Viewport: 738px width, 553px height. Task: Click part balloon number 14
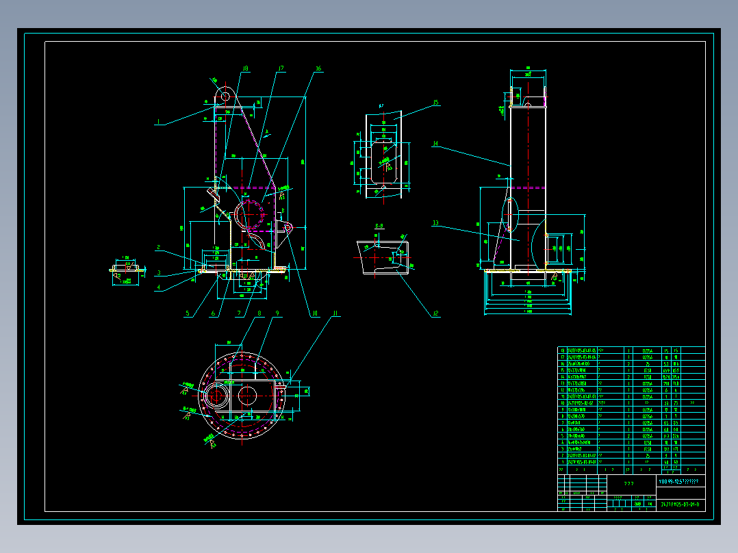click(435, 144)
